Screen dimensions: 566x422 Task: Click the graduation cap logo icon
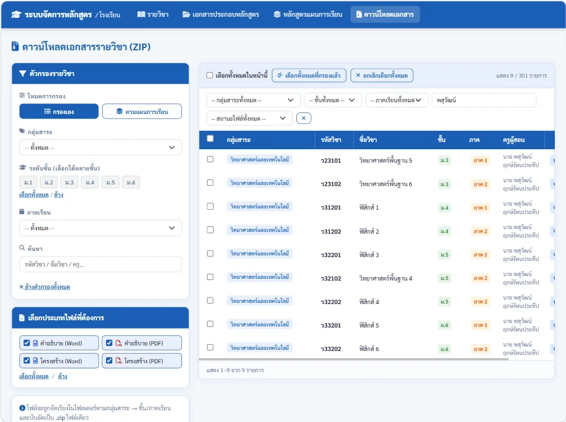[x=16, y=15]
